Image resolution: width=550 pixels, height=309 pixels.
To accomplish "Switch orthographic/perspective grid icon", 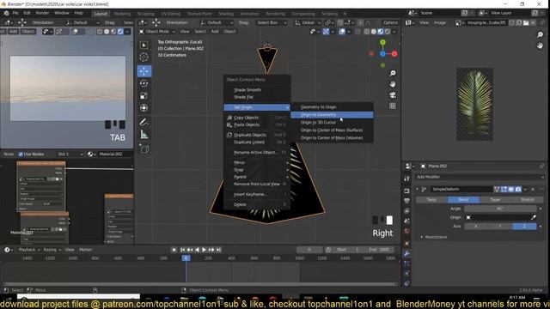I will (393, 106).
